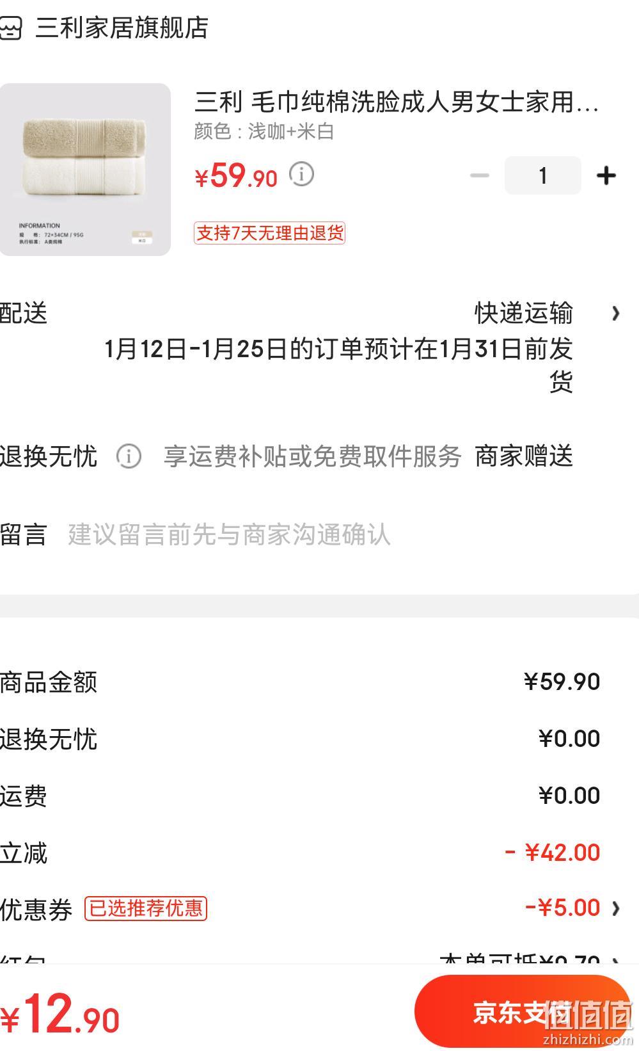Increase quantity with the plus icon
This screenshot has height=1051, width=639.
click(606, 175)
